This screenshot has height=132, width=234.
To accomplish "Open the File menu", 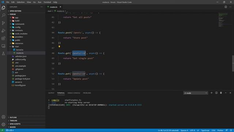I will point(7,2).
